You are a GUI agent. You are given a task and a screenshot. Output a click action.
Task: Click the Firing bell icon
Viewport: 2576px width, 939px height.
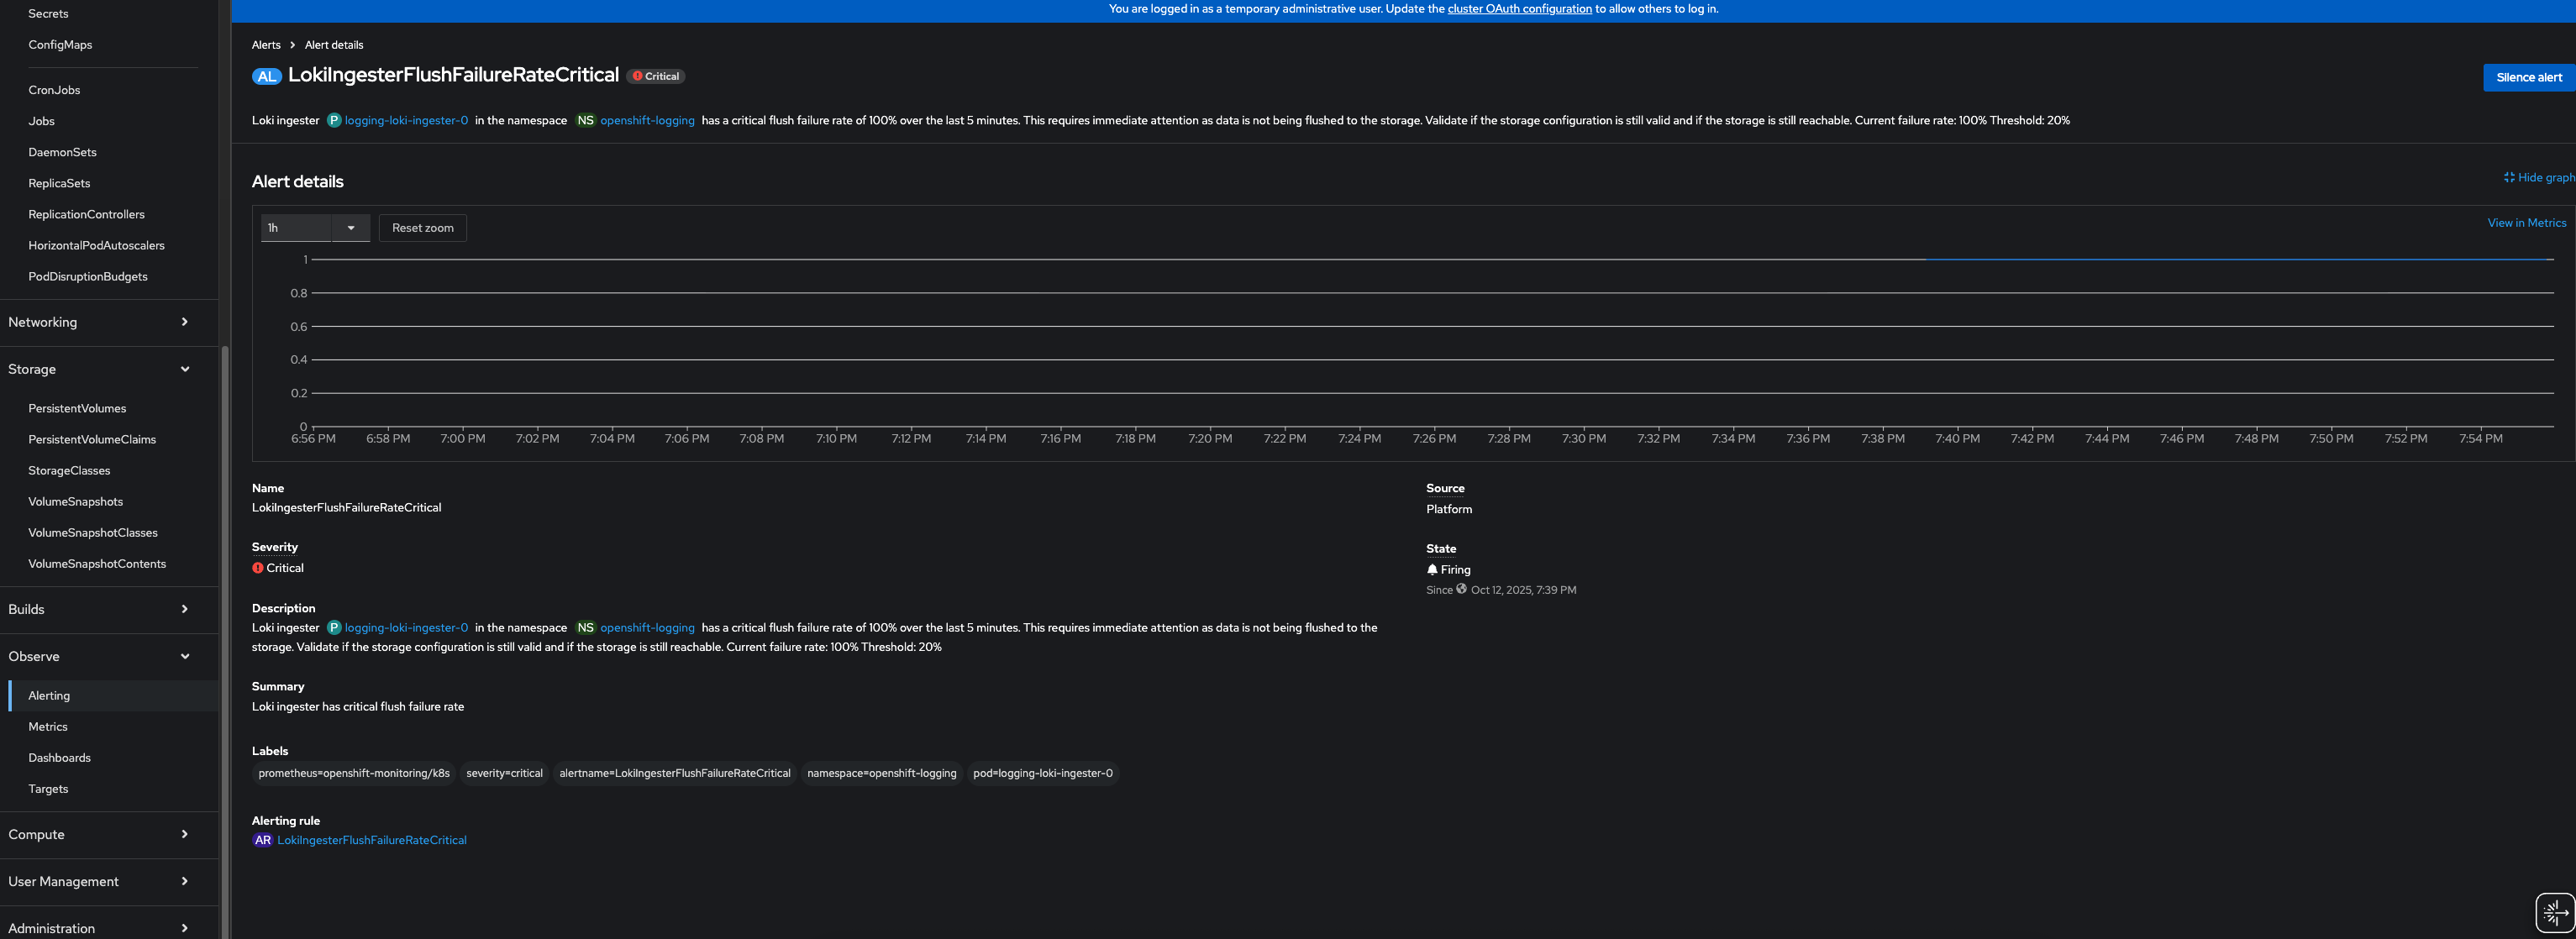[x=1432, y=569]
